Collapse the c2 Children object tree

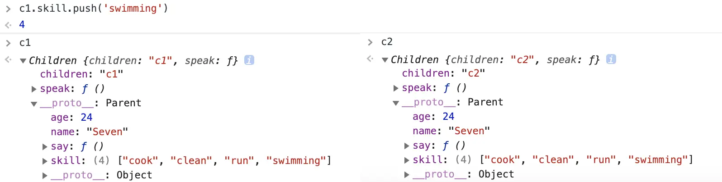click(x=385, y=60)
